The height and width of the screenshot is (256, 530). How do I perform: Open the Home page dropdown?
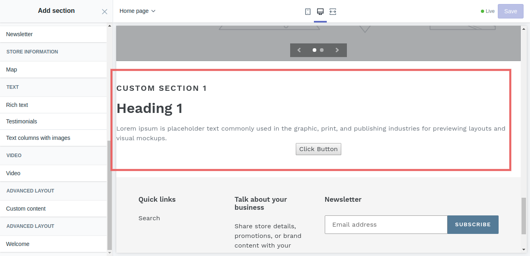tap(138, 11)
